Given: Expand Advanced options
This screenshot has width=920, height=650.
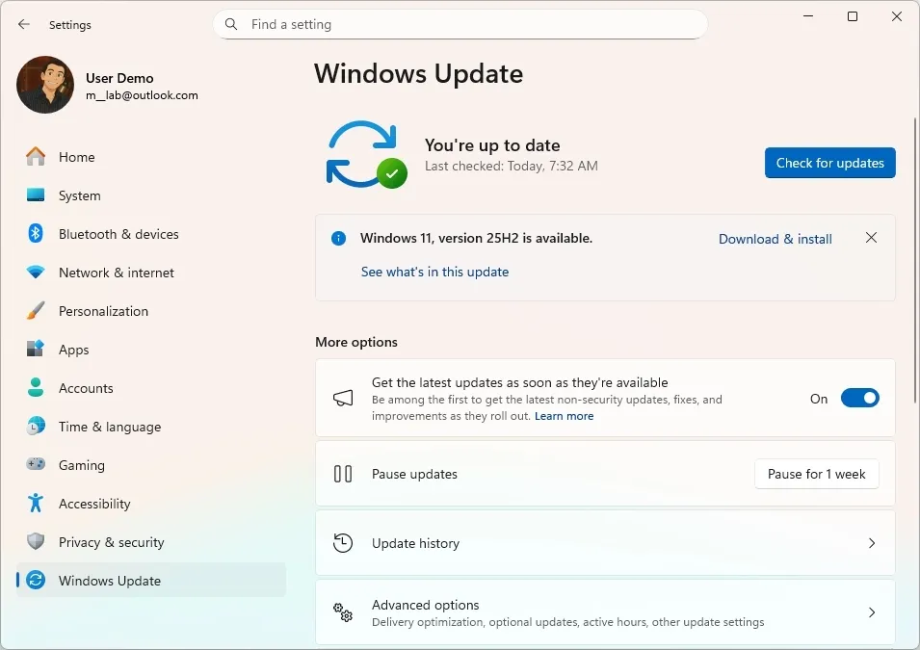Looking at the screenshot, I should [605, 611].
